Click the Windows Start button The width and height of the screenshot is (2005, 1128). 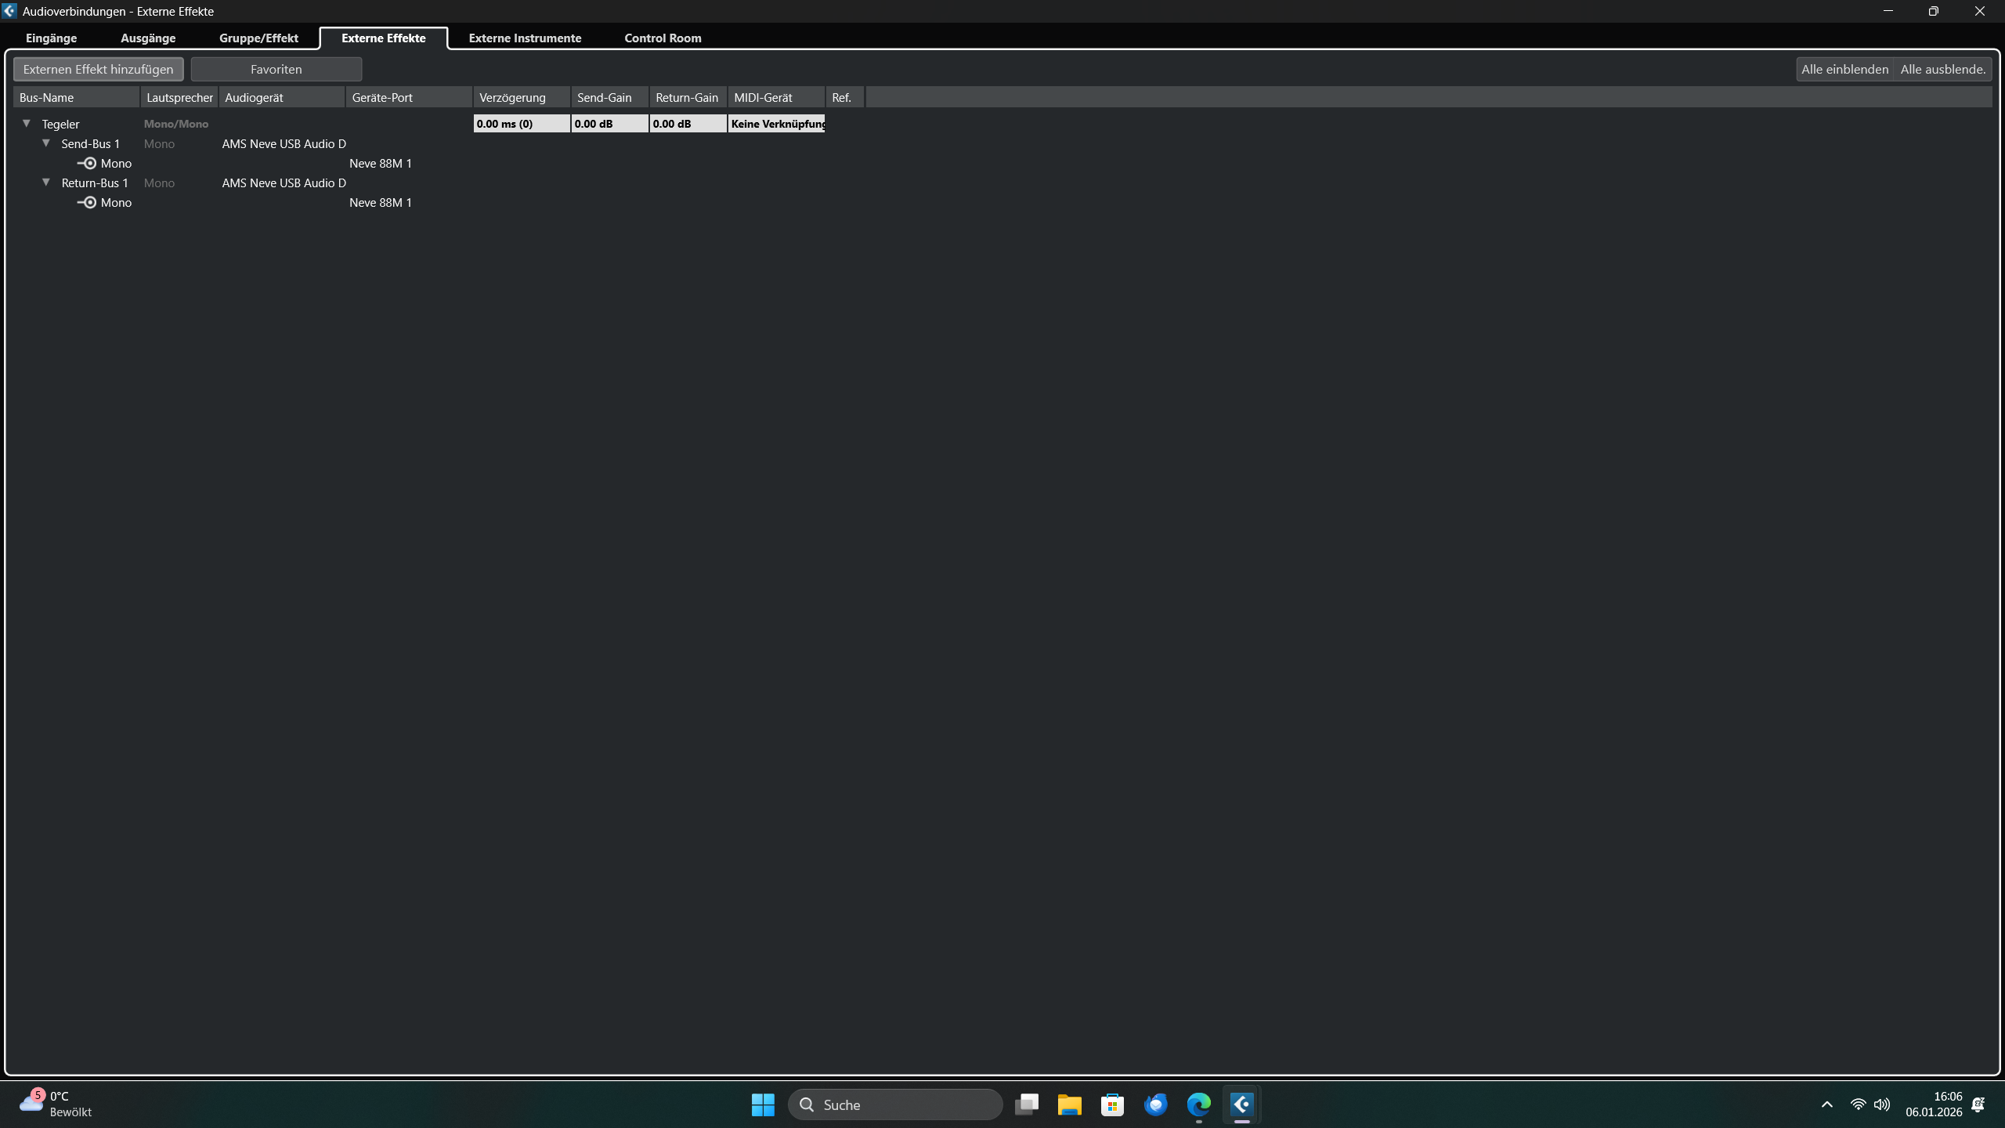(x=763, y=1104)
